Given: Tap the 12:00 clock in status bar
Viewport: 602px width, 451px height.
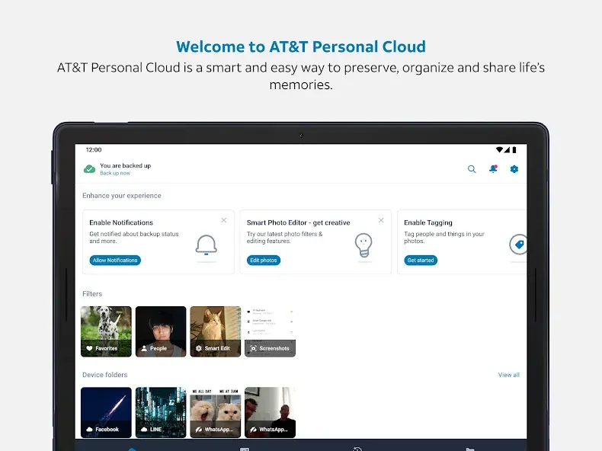Looking at the screenshot, I should coord(94,149).
